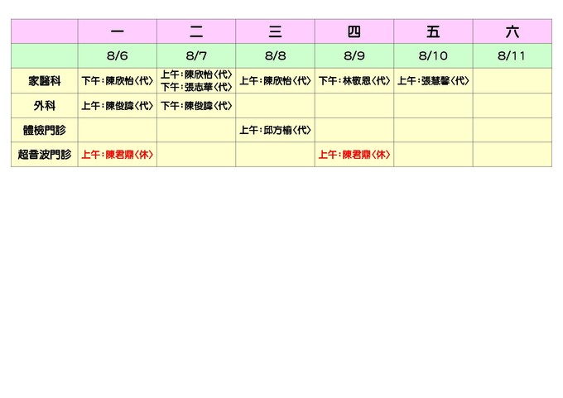Select the 8/9 date cell
The width and height of the screenshot is (563, 398).
pyautogui.click(x=354, y=56)
